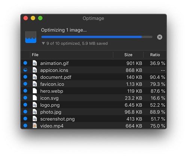Screen dimensions: 187x156
Task: Click the blank hero.webp file icon
Action: coord(35,91)
